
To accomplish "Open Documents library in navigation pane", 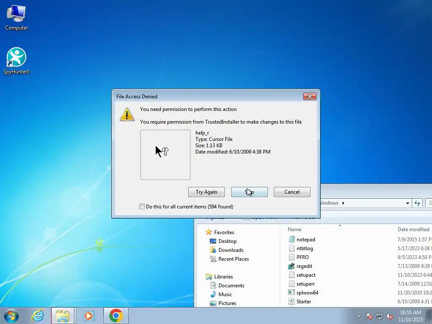I will (231, 286).
